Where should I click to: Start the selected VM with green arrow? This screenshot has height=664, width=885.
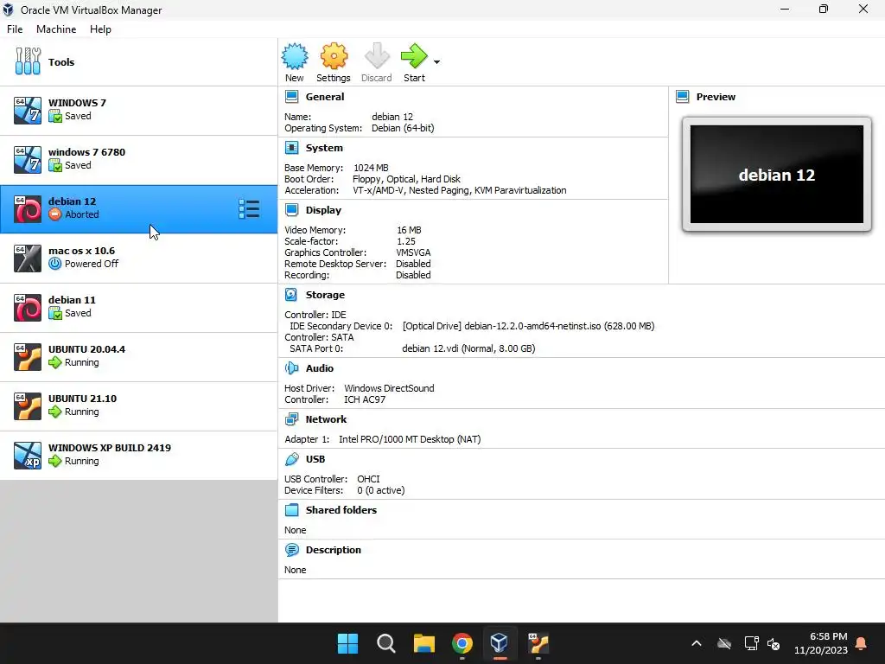[414, 56]
